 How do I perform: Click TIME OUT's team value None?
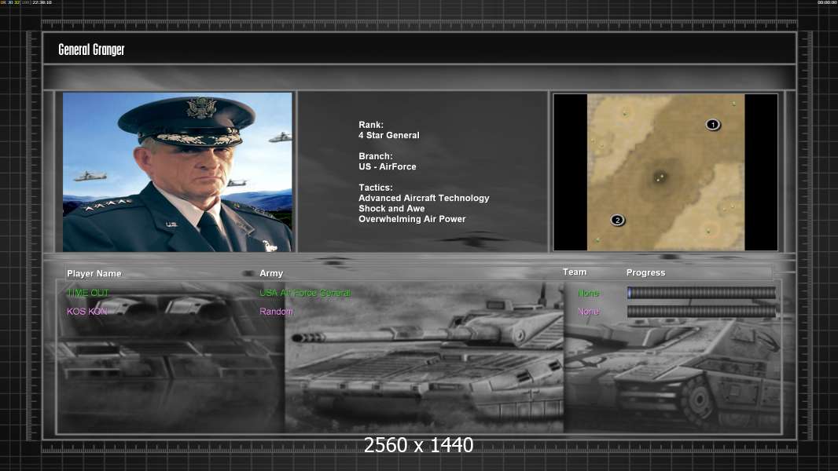(x=589, y=293)
